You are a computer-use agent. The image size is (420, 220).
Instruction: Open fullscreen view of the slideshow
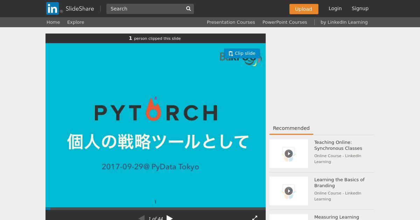[255, 218]
